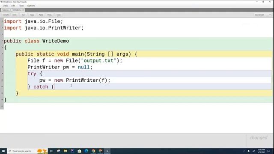Switch to the FileDemo tab
The width and height of the screenshot is (274, 154).
tap(5, 10)
